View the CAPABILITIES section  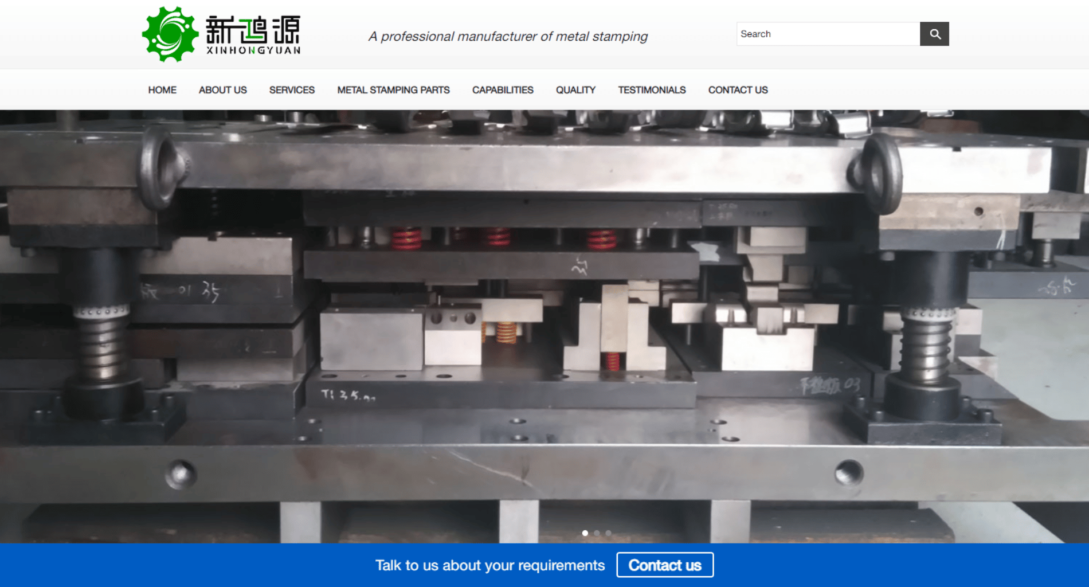point(502,90)
